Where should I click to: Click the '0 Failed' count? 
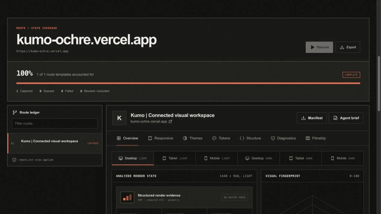point(67,91)
